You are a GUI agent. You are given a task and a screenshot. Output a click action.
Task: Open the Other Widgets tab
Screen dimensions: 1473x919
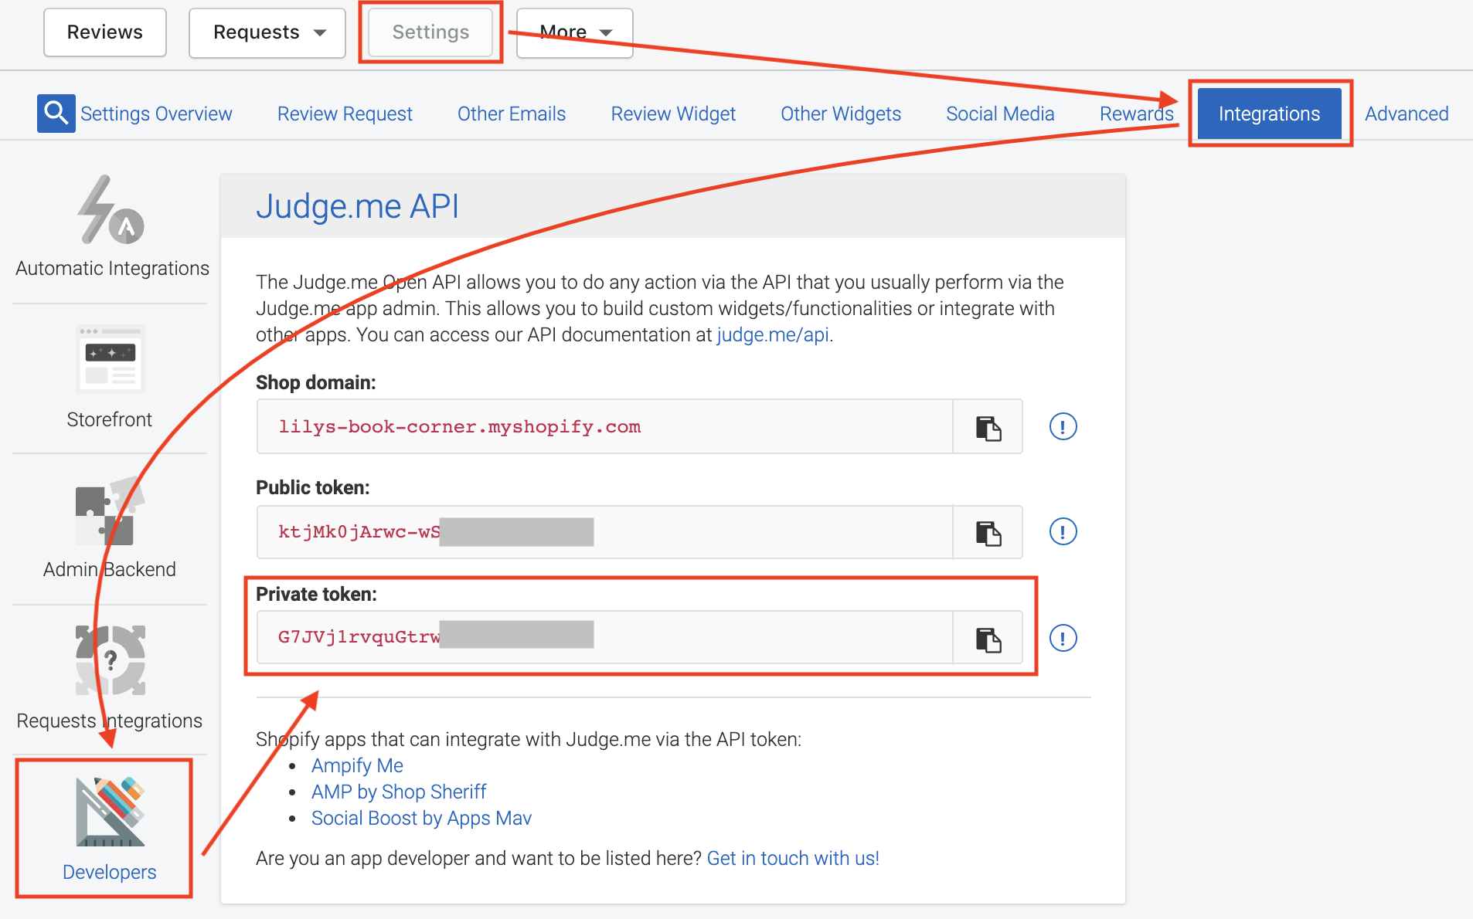pos(841,114)
